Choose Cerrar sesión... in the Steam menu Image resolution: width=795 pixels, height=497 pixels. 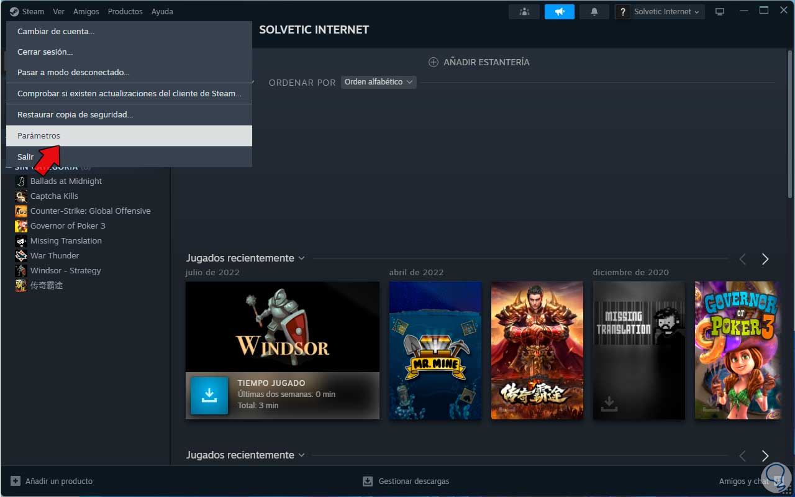pos(129,52)
